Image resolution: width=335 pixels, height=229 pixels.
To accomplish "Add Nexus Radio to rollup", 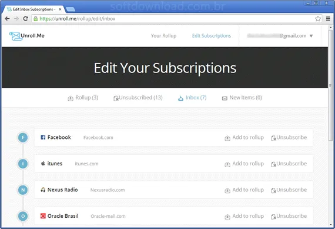I will coord(244,190).
